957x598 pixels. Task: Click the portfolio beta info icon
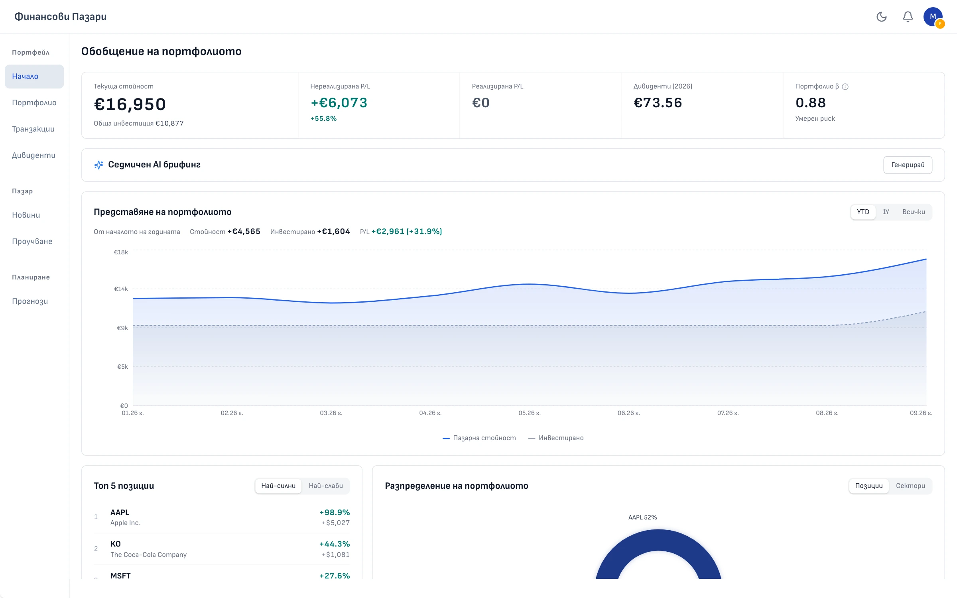click(x=845, y=87)
